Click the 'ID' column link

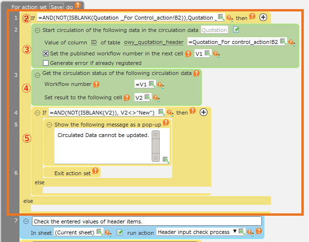point(94,42)
